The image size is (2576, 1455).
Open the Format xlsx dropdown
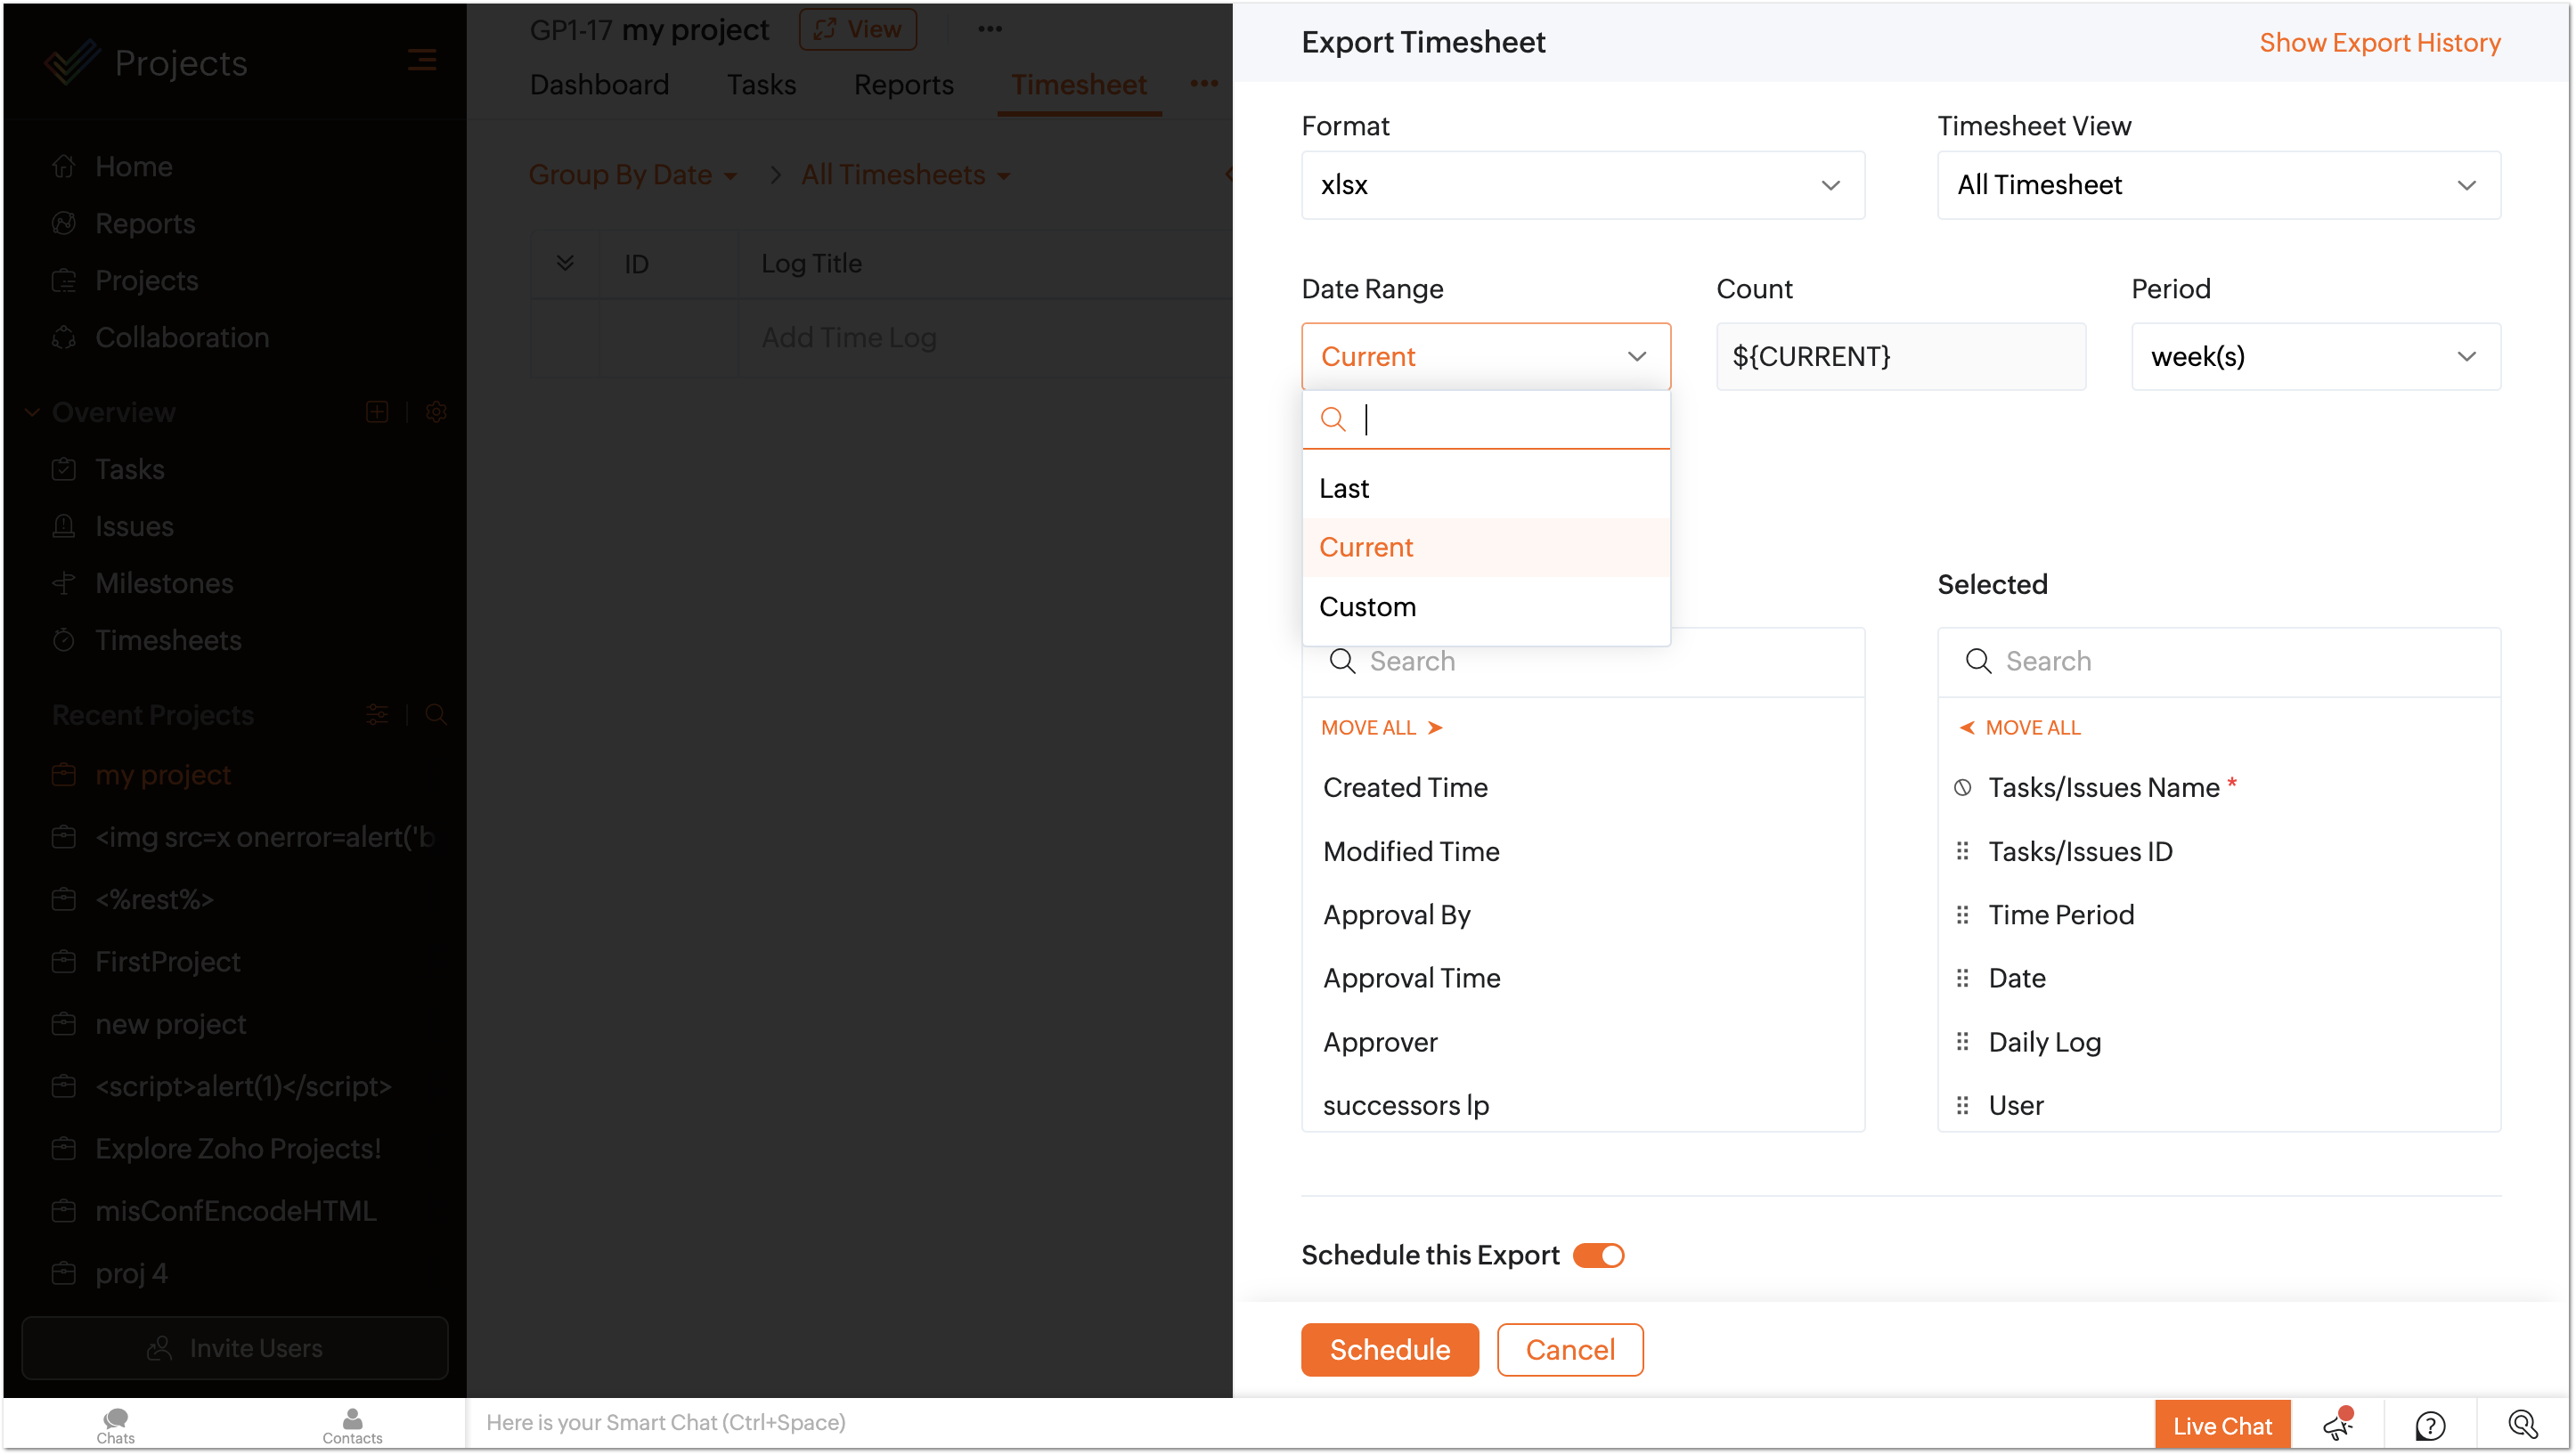(x=1582, y=185)
